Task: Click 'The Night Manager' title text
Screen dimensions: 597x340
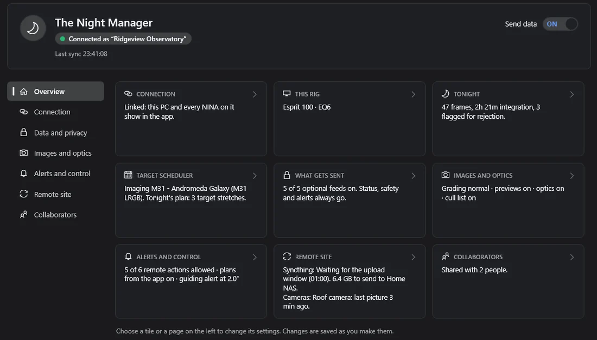Action: point(104,23)
